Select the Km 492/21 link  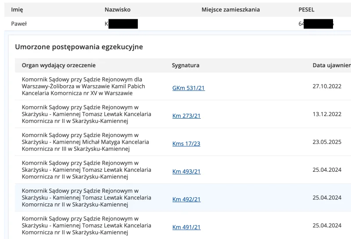[186, 199]
